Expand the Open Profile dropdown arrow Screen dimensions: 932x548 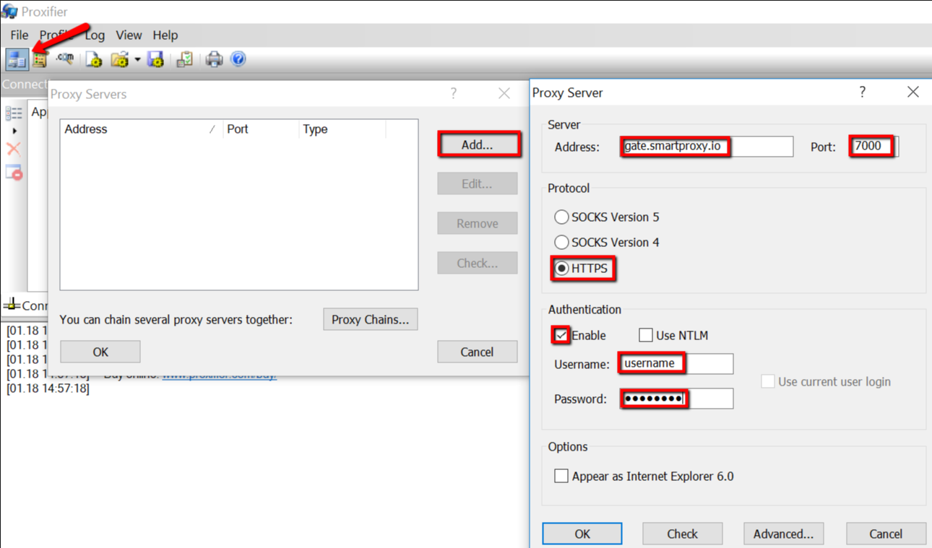point(137,60)
